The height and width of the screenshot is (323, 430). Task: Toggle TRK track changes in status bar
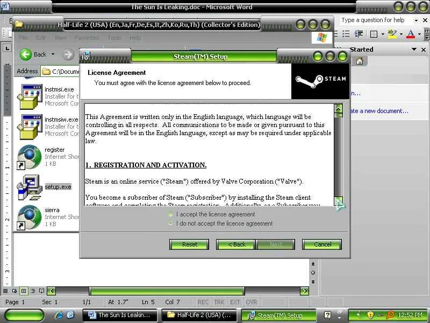point(219,302)
